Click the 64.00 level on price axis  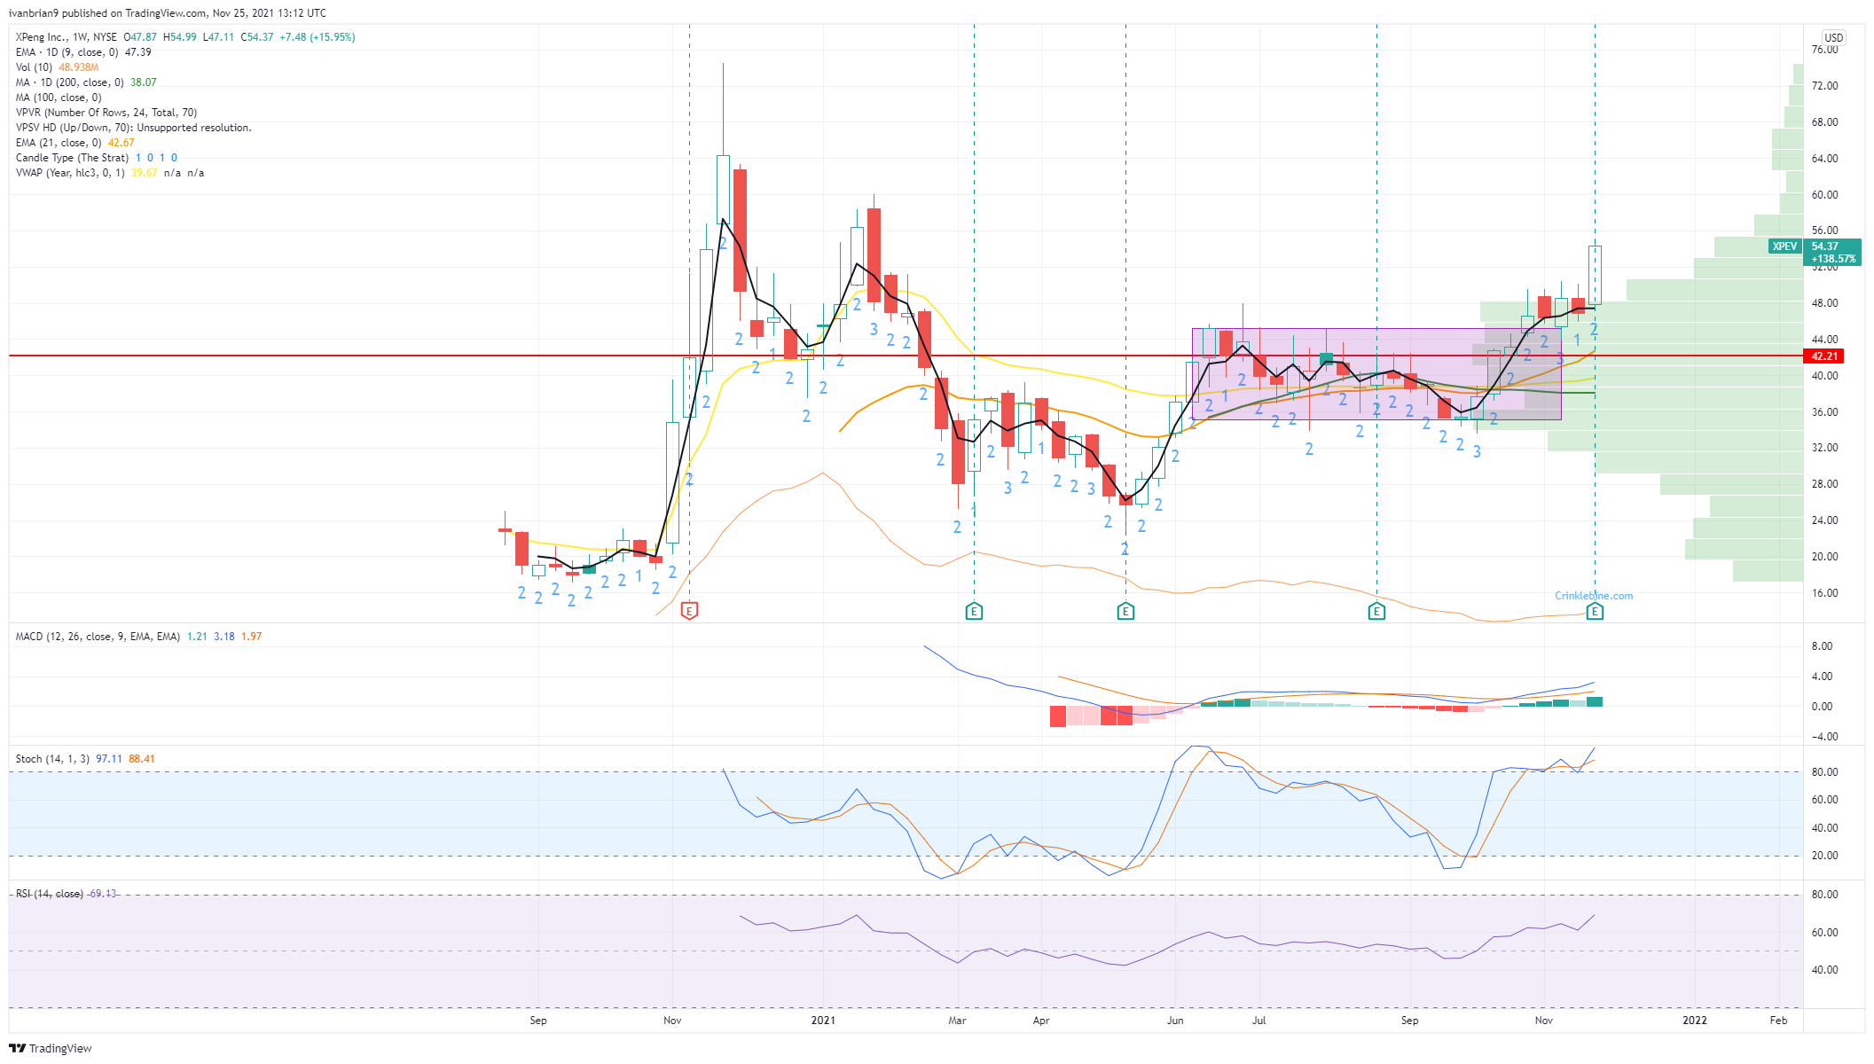(1824, 159)
